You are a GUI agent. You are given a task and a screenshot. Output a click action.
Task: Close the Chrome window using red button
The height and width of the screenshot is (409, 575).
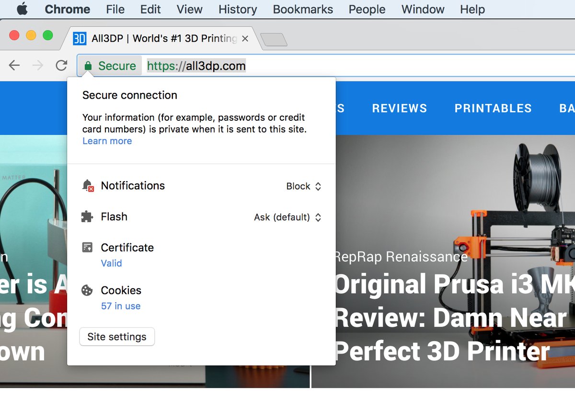coord(14,35)
